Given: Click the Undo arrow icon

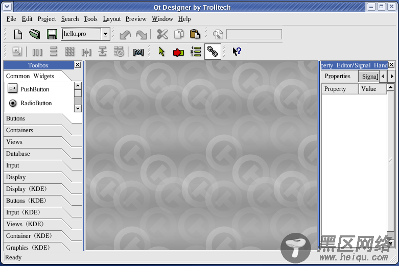Looking at the screenshot, I should pyautogui.click(x=125, y=35).
